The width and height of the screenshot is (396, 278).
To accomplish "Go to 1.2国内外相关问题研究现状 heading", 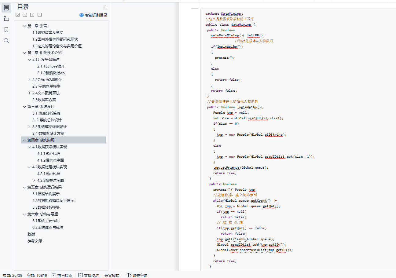I will coord(55,39).
